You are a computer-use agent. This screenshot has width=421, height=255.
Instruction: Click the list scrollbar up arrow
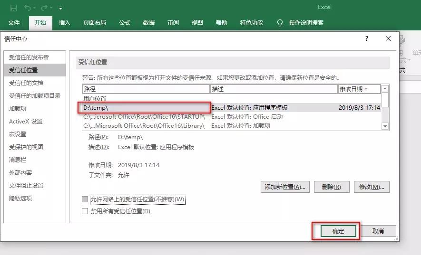[385, 88]
